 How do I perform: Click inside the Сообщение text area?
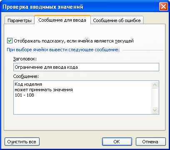point(82,97)
